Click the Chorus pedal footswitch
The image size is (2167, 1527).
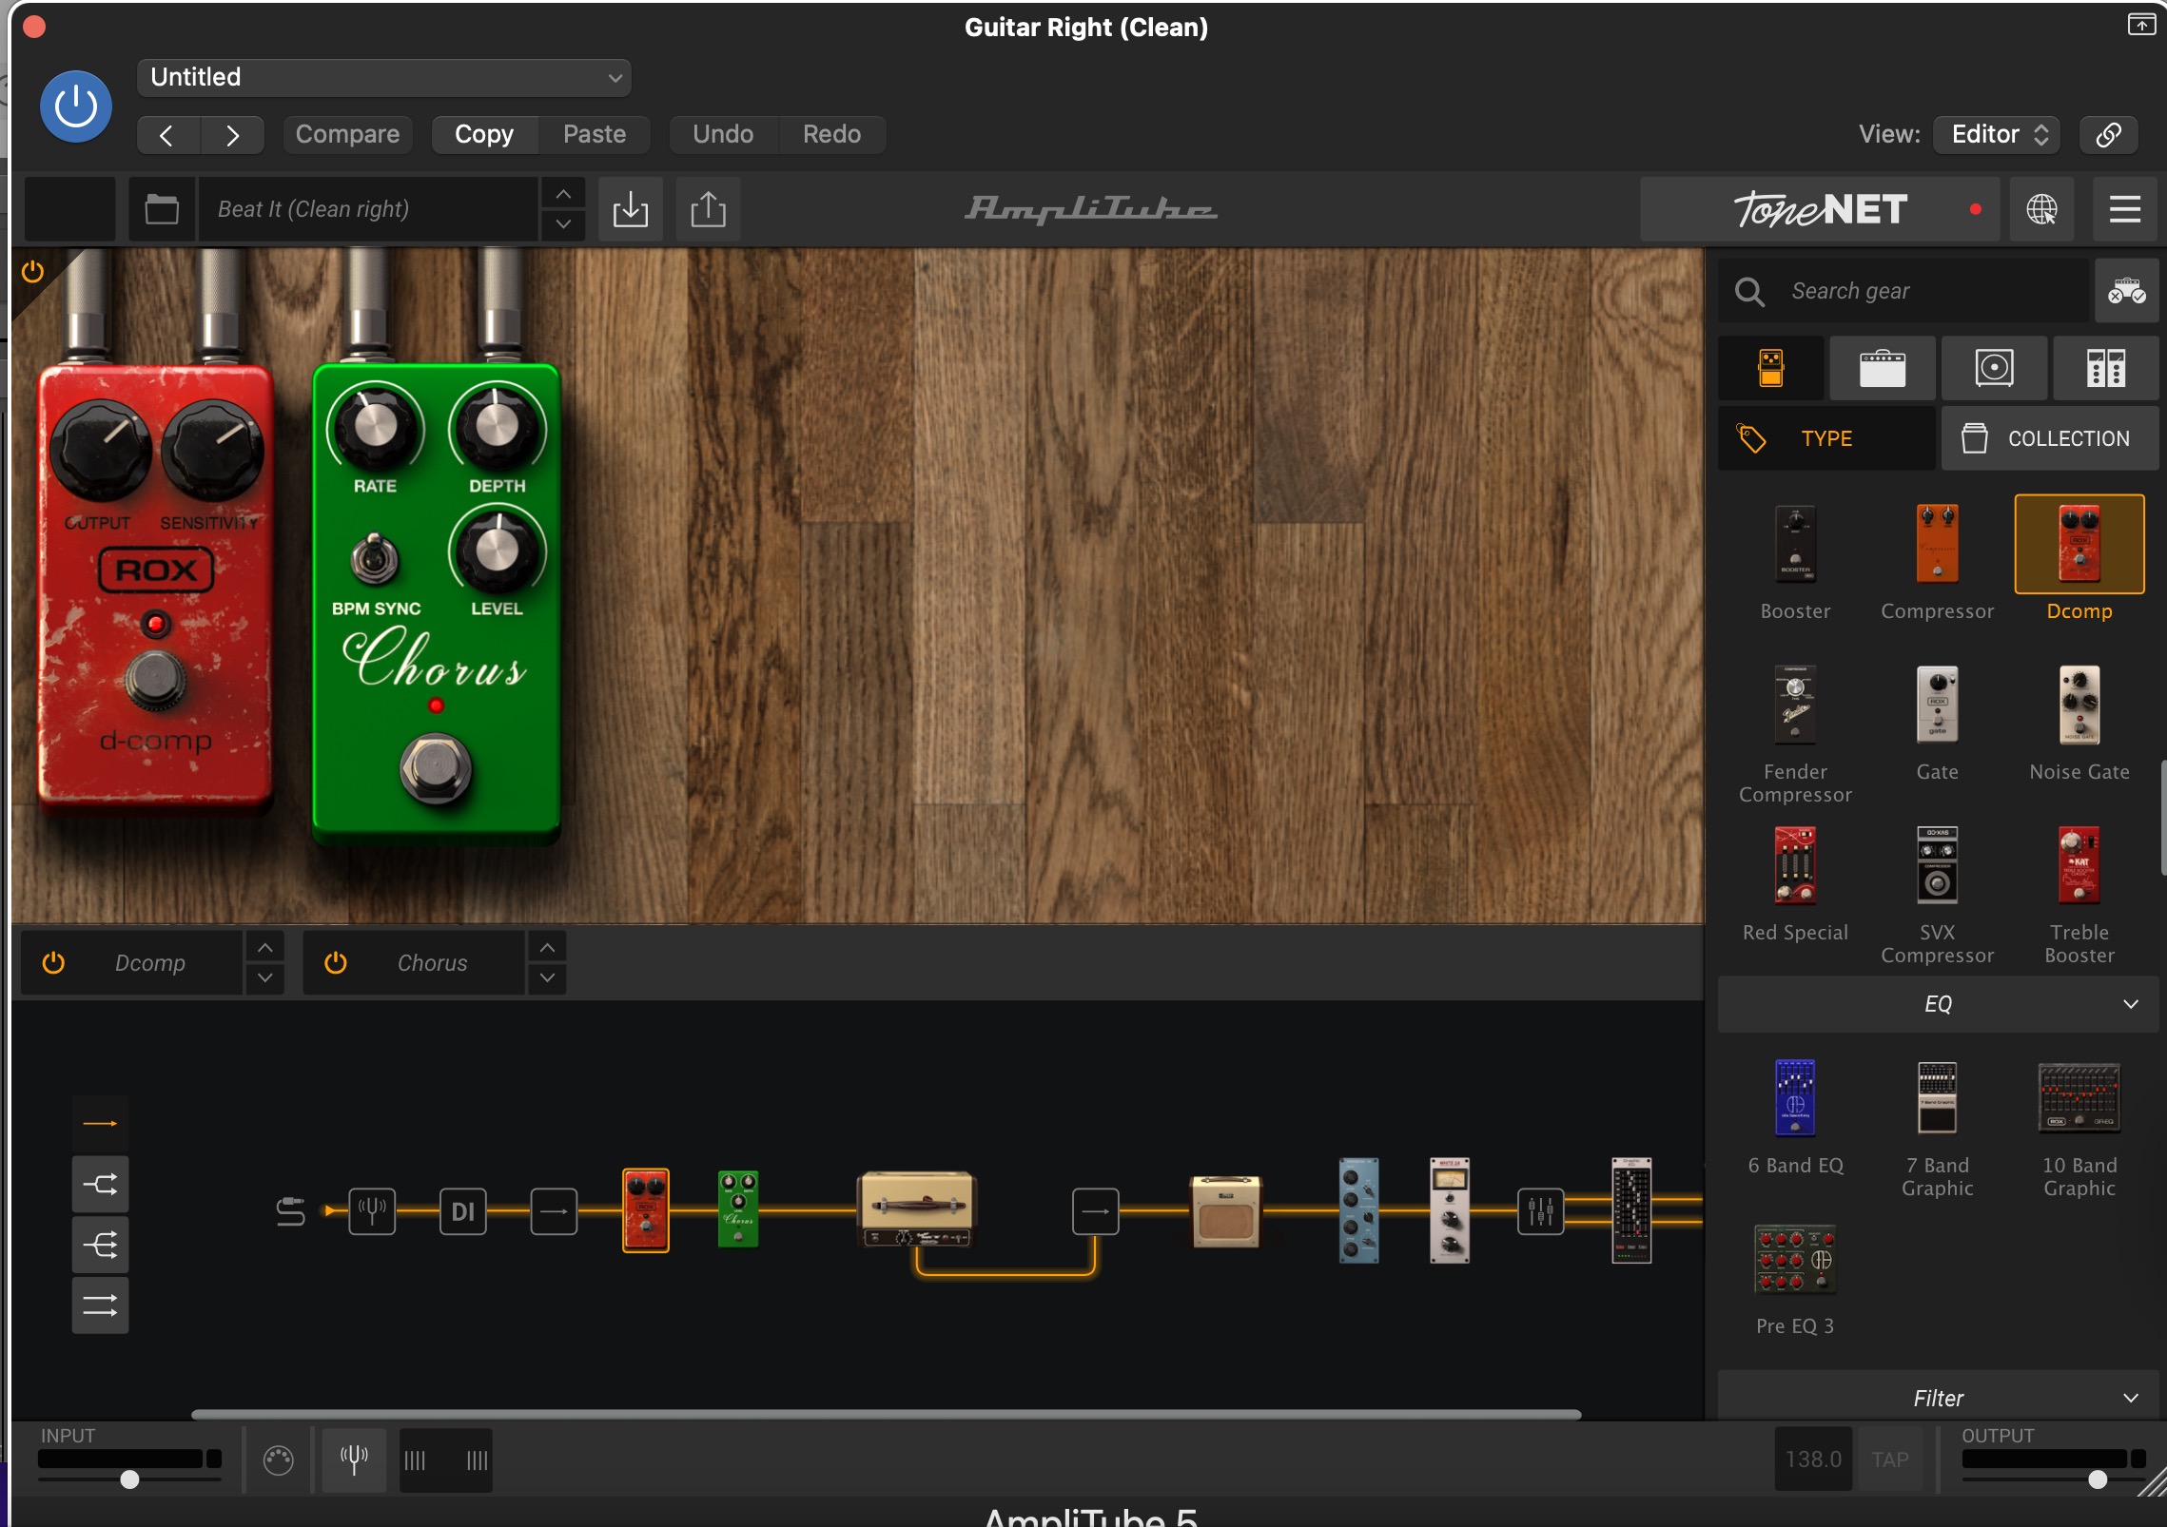click(x=436, y=768)
